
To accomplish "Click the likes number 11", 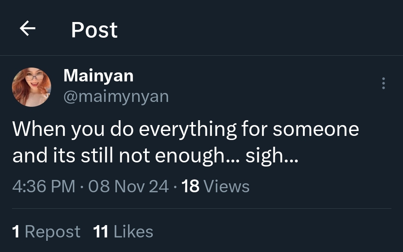I will tap(100, 231).
